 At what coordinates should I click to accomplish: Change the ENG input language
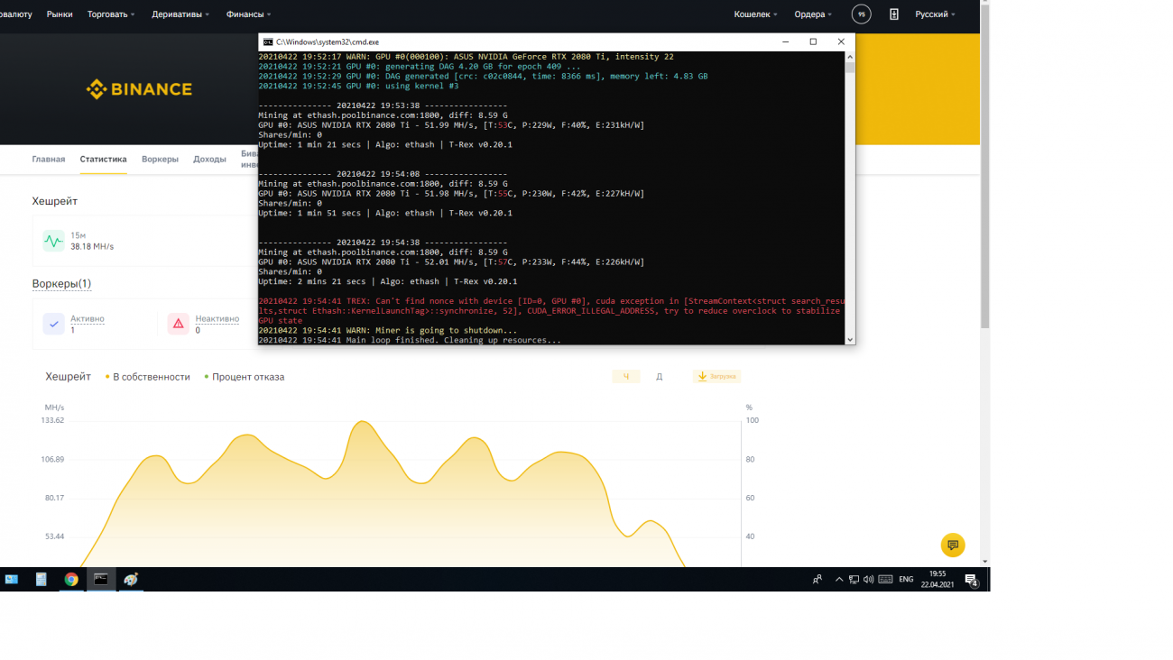pyautogui.click(x=907, y=580)
